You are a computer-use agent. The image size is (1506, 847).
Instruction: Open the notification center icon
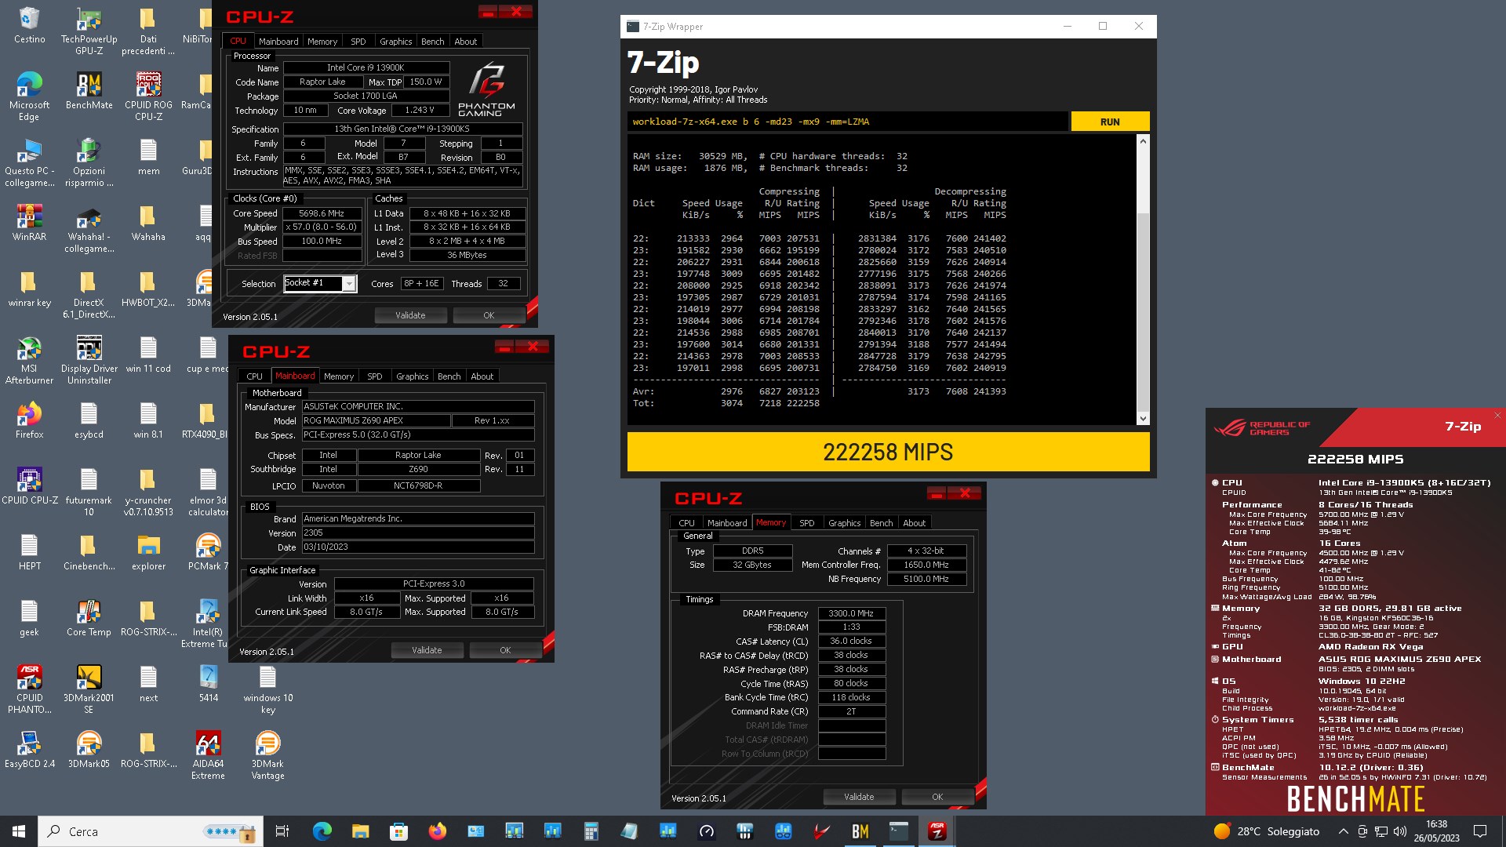[x=1480, y=831]
